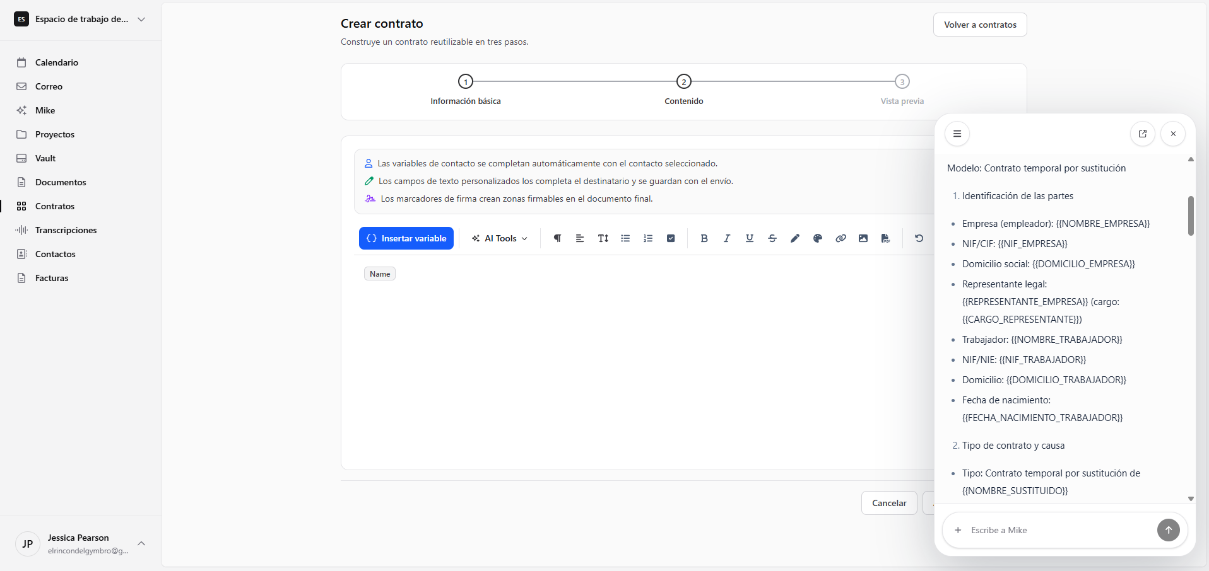Insert a checkbox field into the contract

click(671, 238)
